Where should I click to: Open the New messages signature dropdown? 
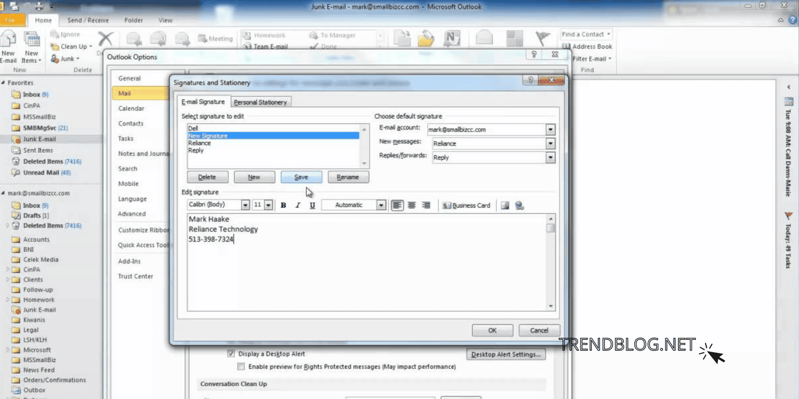(x=550, y=143)
